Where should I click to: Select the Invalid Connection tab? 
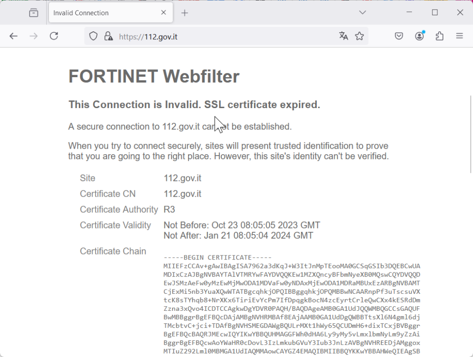pyautogui.click(x=104, y=13)
